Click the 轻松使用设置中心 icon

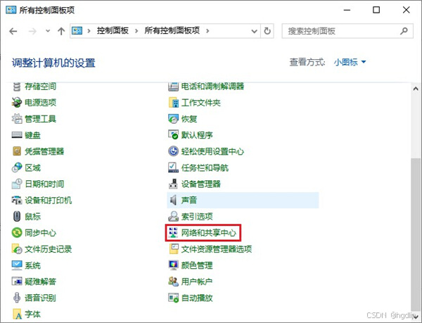pos(173,151)
